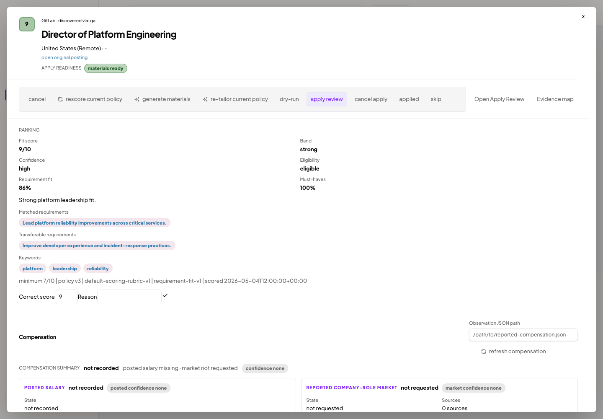Click the 'eligible' eligibility value
603x419 pixels.
309,168
